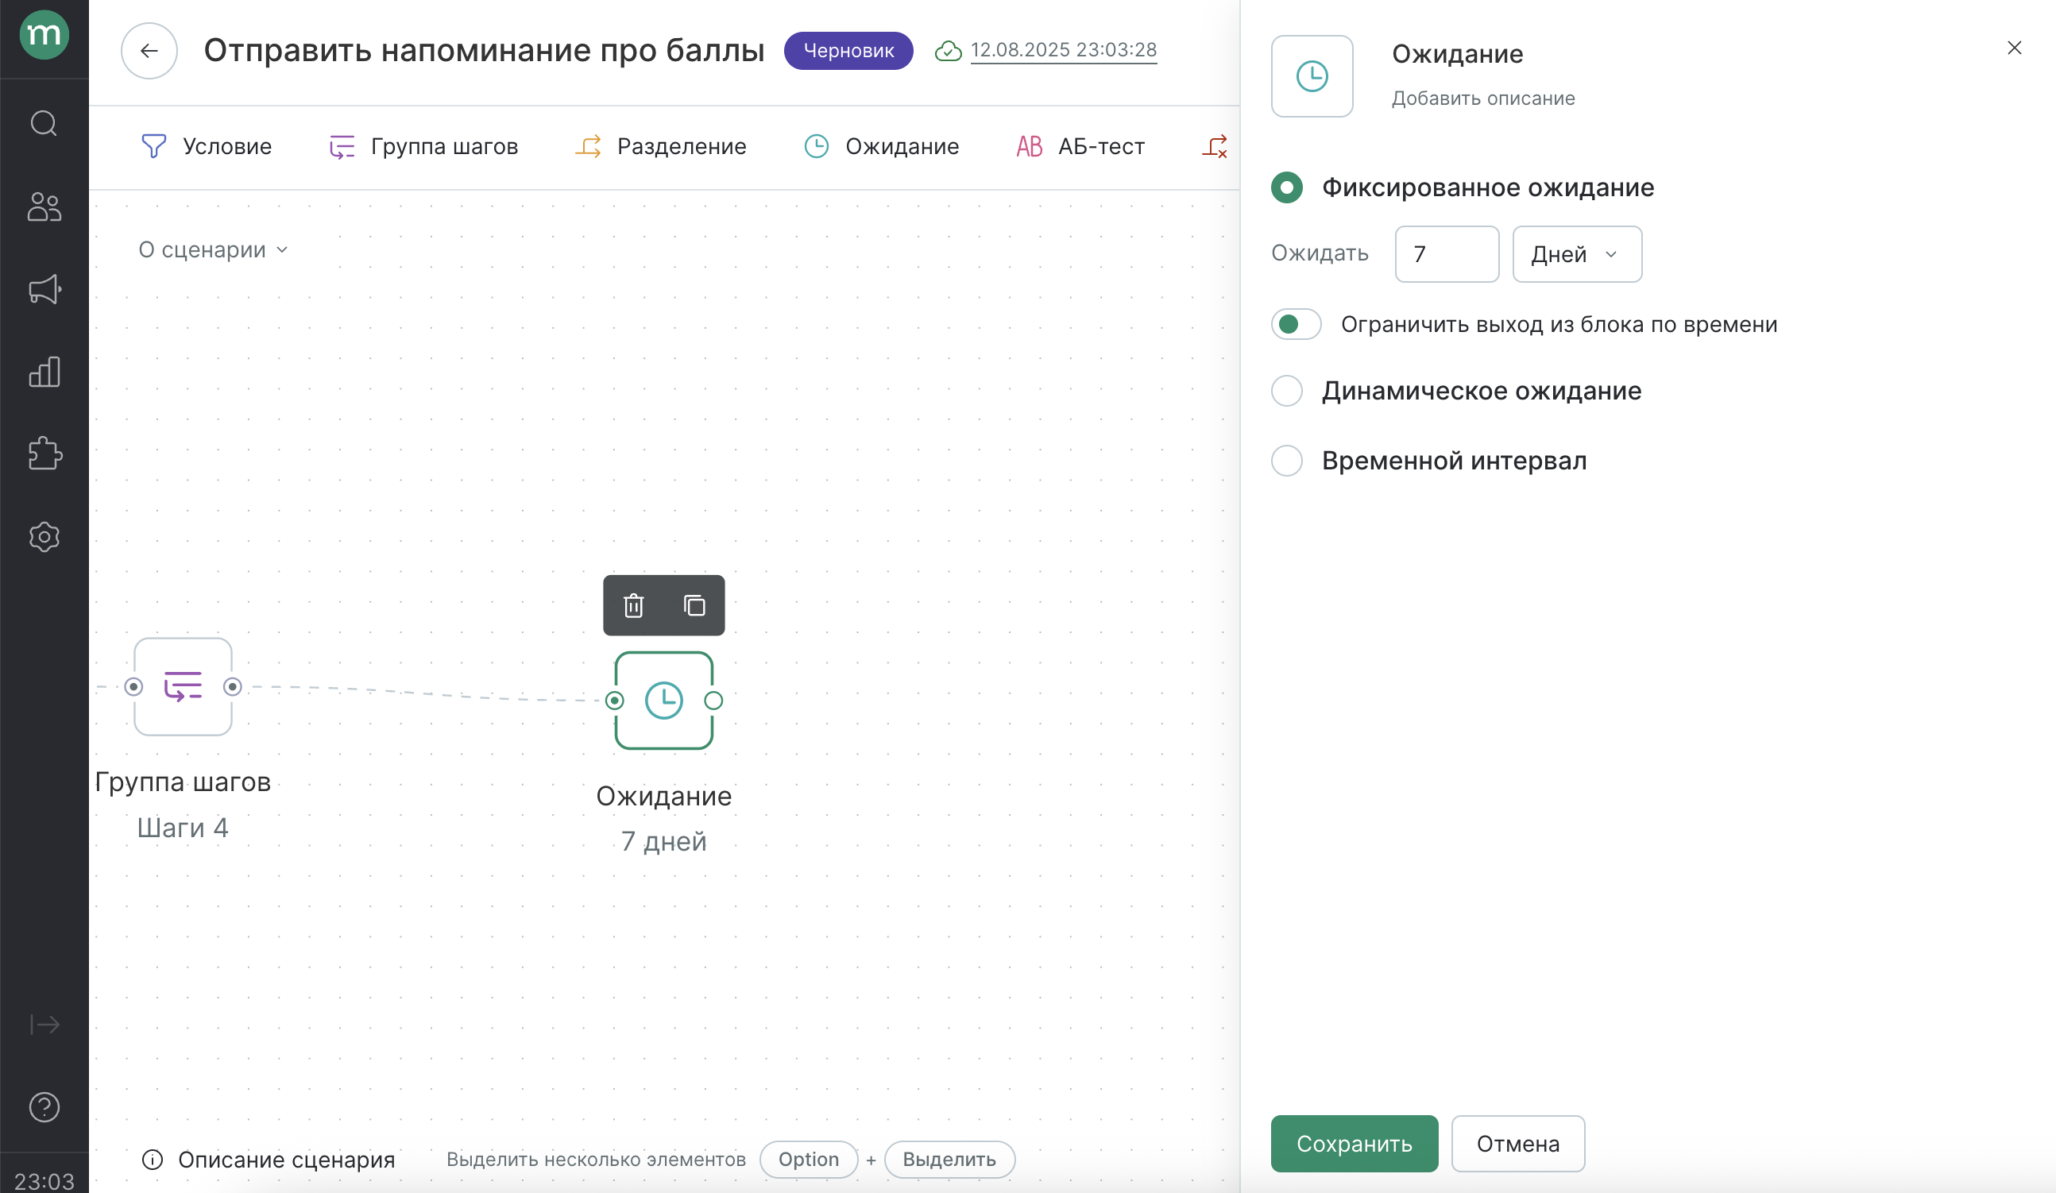Click the 7 дней label under the wait node
This screenshot has width=2056, height=1193.
[664, 840]
